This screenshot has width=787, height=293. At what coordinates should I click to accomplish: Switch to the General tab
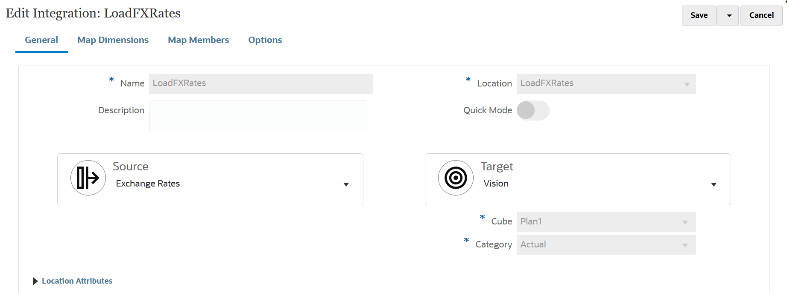point(41,40)
